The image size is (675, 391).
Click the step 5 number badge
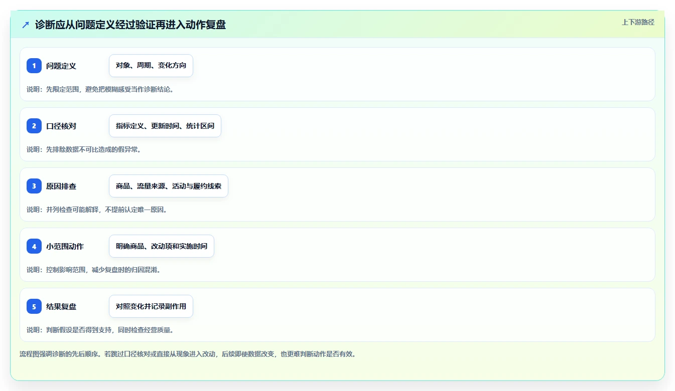click(x=34, y=306)
